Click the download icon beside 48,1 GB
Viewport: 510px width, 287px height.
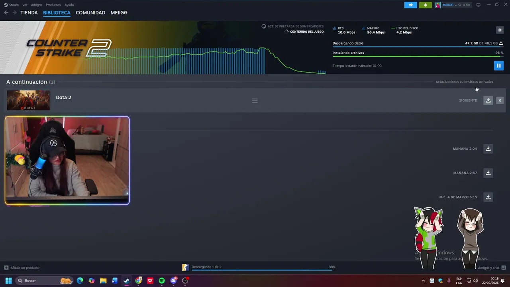pos(501,43)
